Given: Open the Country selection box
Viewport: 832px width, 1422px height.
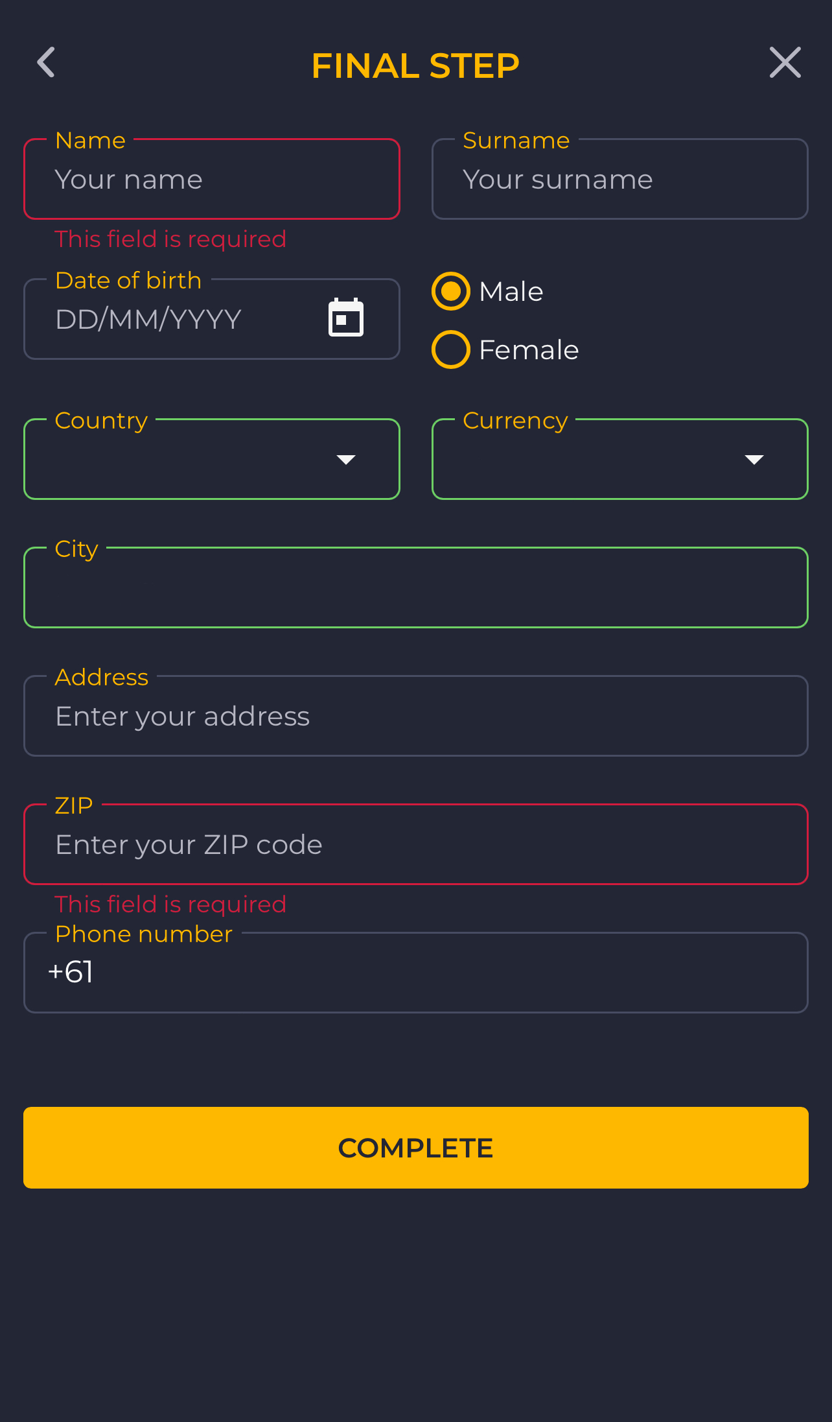Looking at the screenshot, I should coord(212,459).
